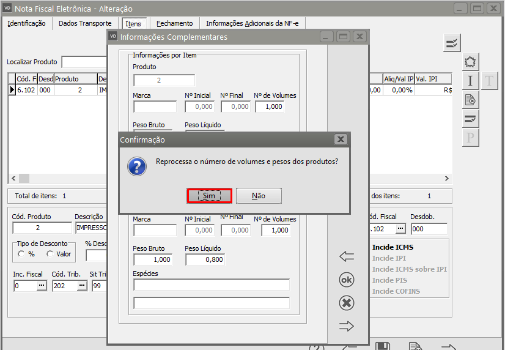This screenshot has height=350, width=505.
Task: Open the Inc. Fiscal lookup button
Action: [x=42, y=286]
